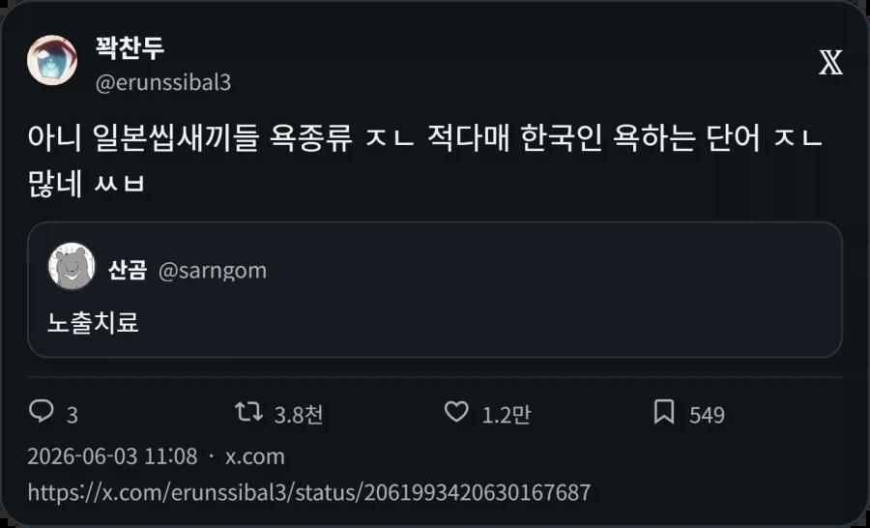This screenshot has height=528, width=870.
Task: Open the @erunssibal3 handle
Action: coord(163,83)
